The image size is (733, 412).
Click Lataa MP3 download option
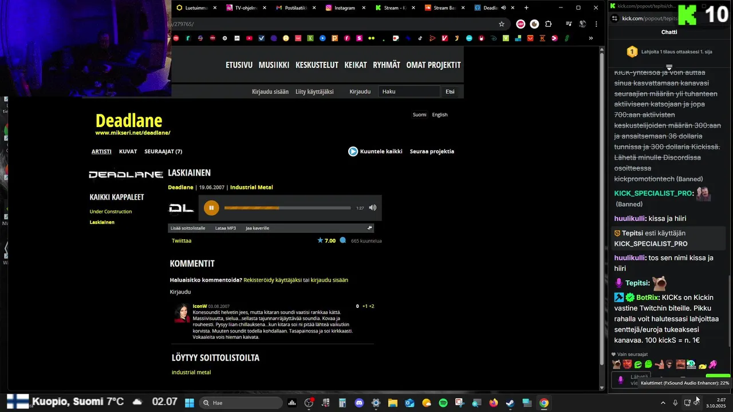coord(226,228)
